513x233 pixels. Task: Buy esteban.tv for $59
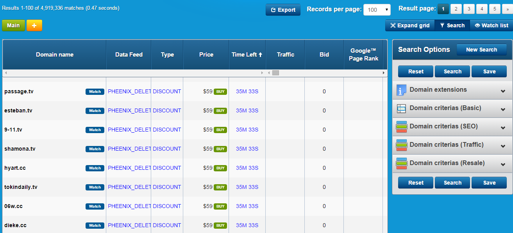(220, 111)
